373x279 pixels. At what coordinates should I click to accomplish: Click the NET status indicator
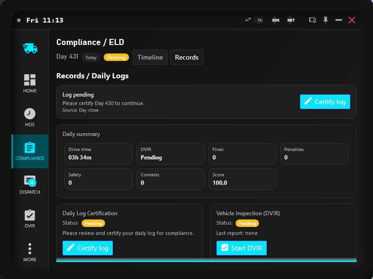291,20
